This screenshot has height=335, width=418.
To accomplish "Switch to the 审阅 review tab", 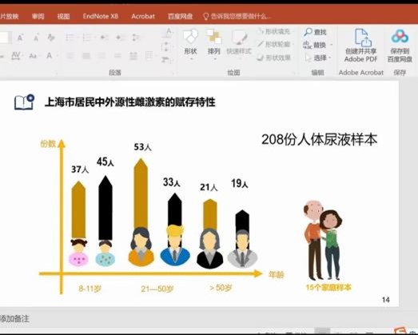I will point(38,16).
